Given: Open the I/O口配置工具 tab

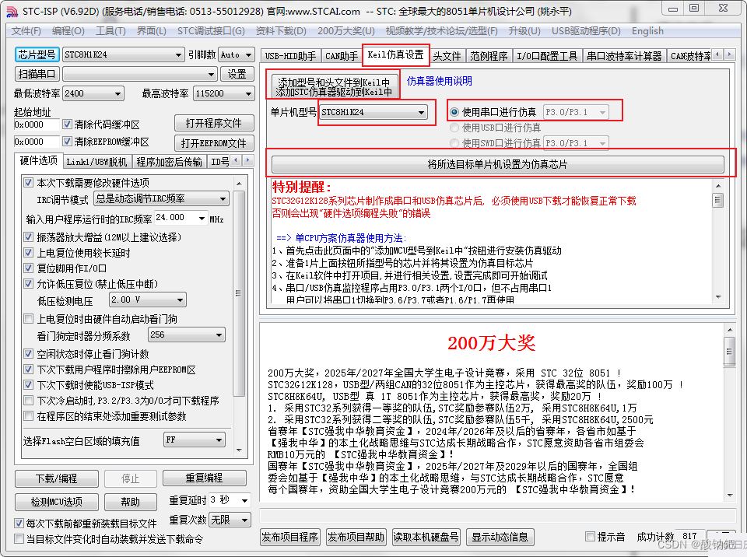Looking at the screenshot, I should [547, 56].
